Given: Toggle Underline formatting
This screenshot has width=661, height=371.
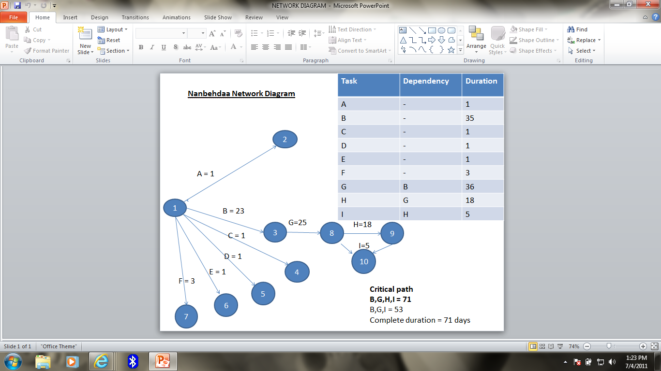Looking at the screenshot, I should (x=164, y=47).
